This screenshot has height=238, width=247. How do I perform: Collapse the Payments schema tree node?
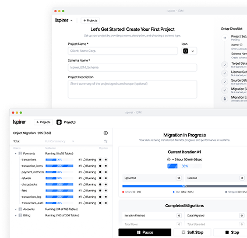16,153
